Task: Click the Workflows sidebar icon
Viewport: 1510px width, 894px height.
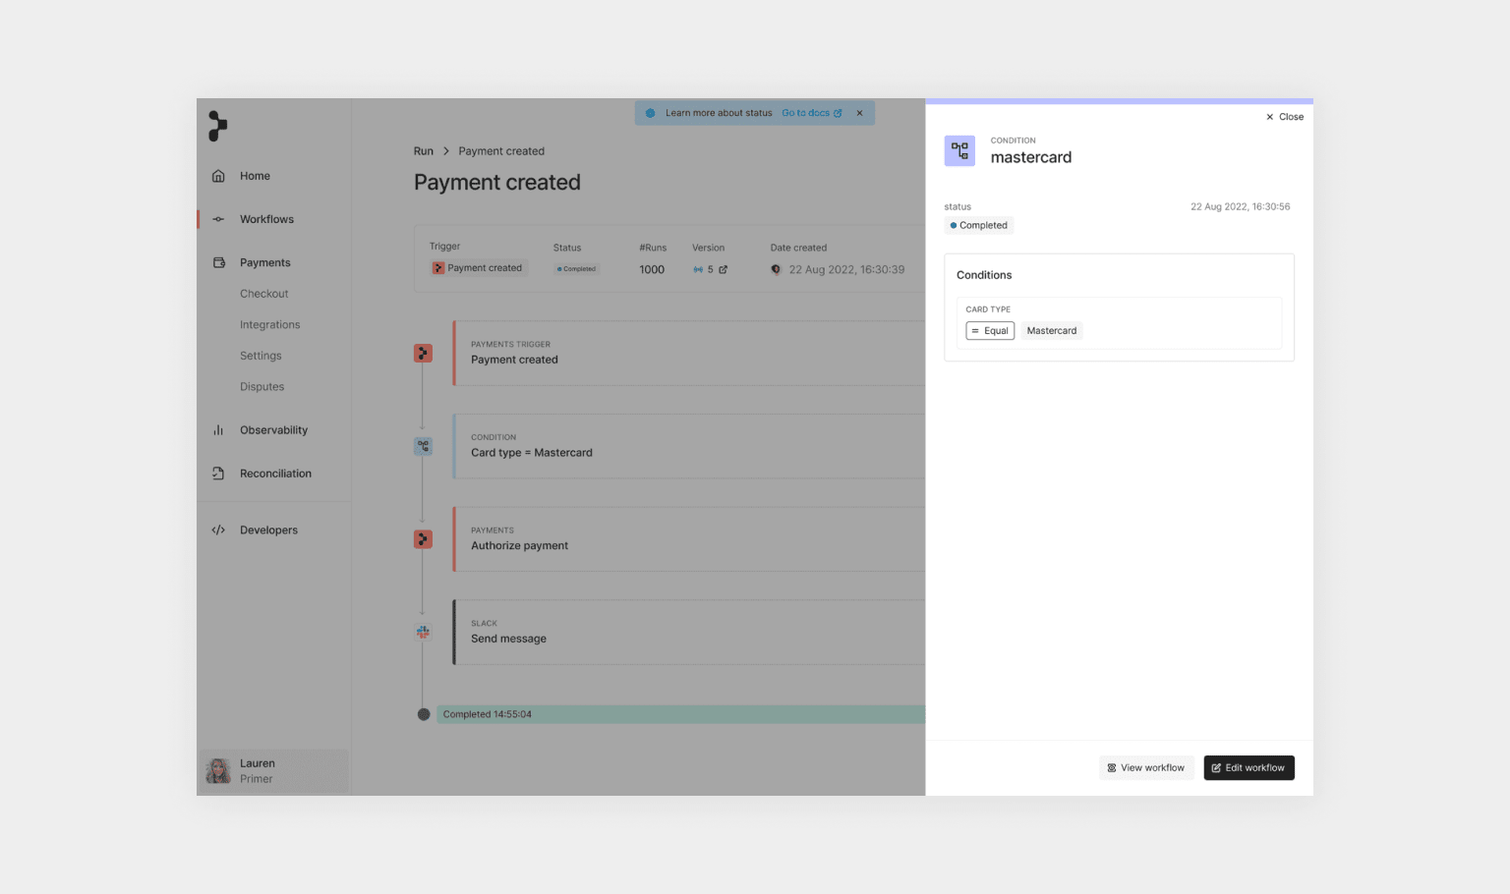Action: point(218,219)
